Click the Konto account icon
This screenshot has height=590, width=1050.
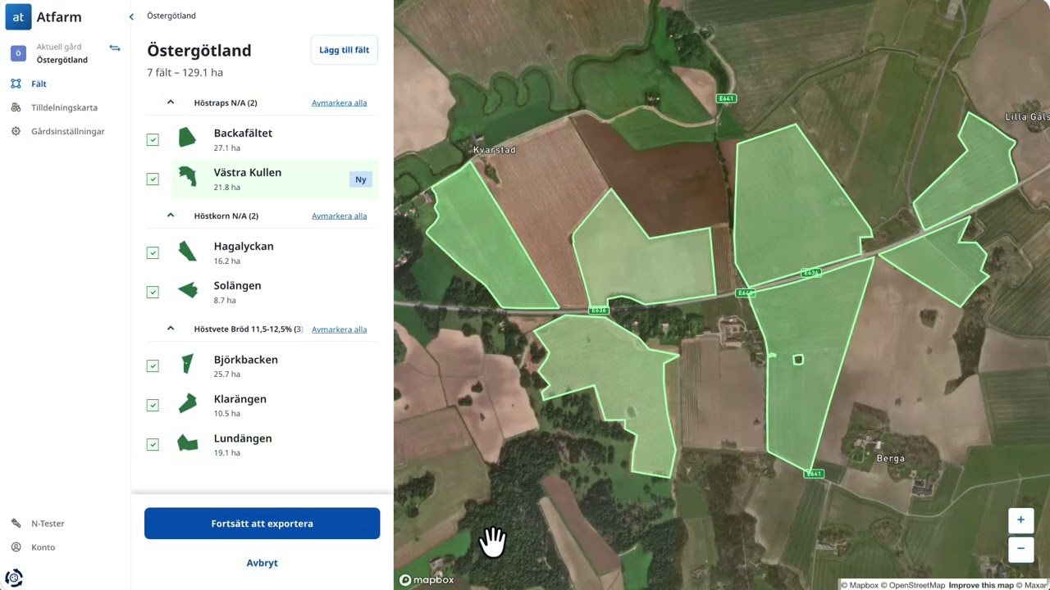[16, 547]
